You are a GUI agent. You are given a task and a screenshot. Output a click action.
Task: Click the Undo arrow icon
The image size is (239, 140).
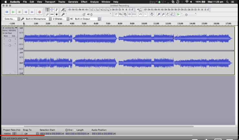coord(140,14)
